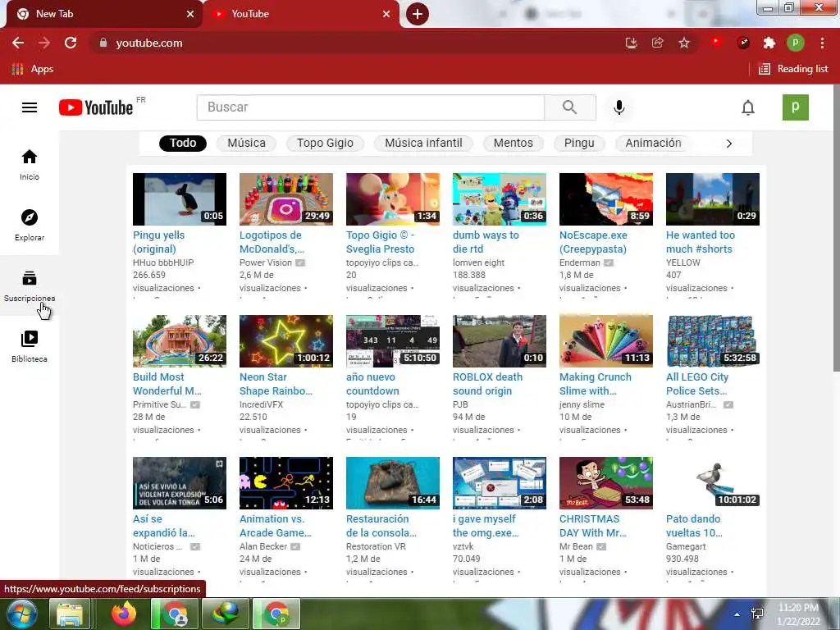Screen dimensions: 840x630
Task: Click the taskbar clock showing 11:20 PM
Action: pos(799,614)
